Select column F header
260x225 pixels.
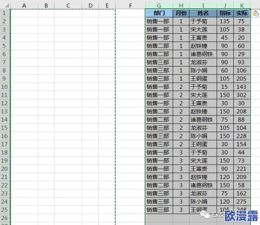130,5
